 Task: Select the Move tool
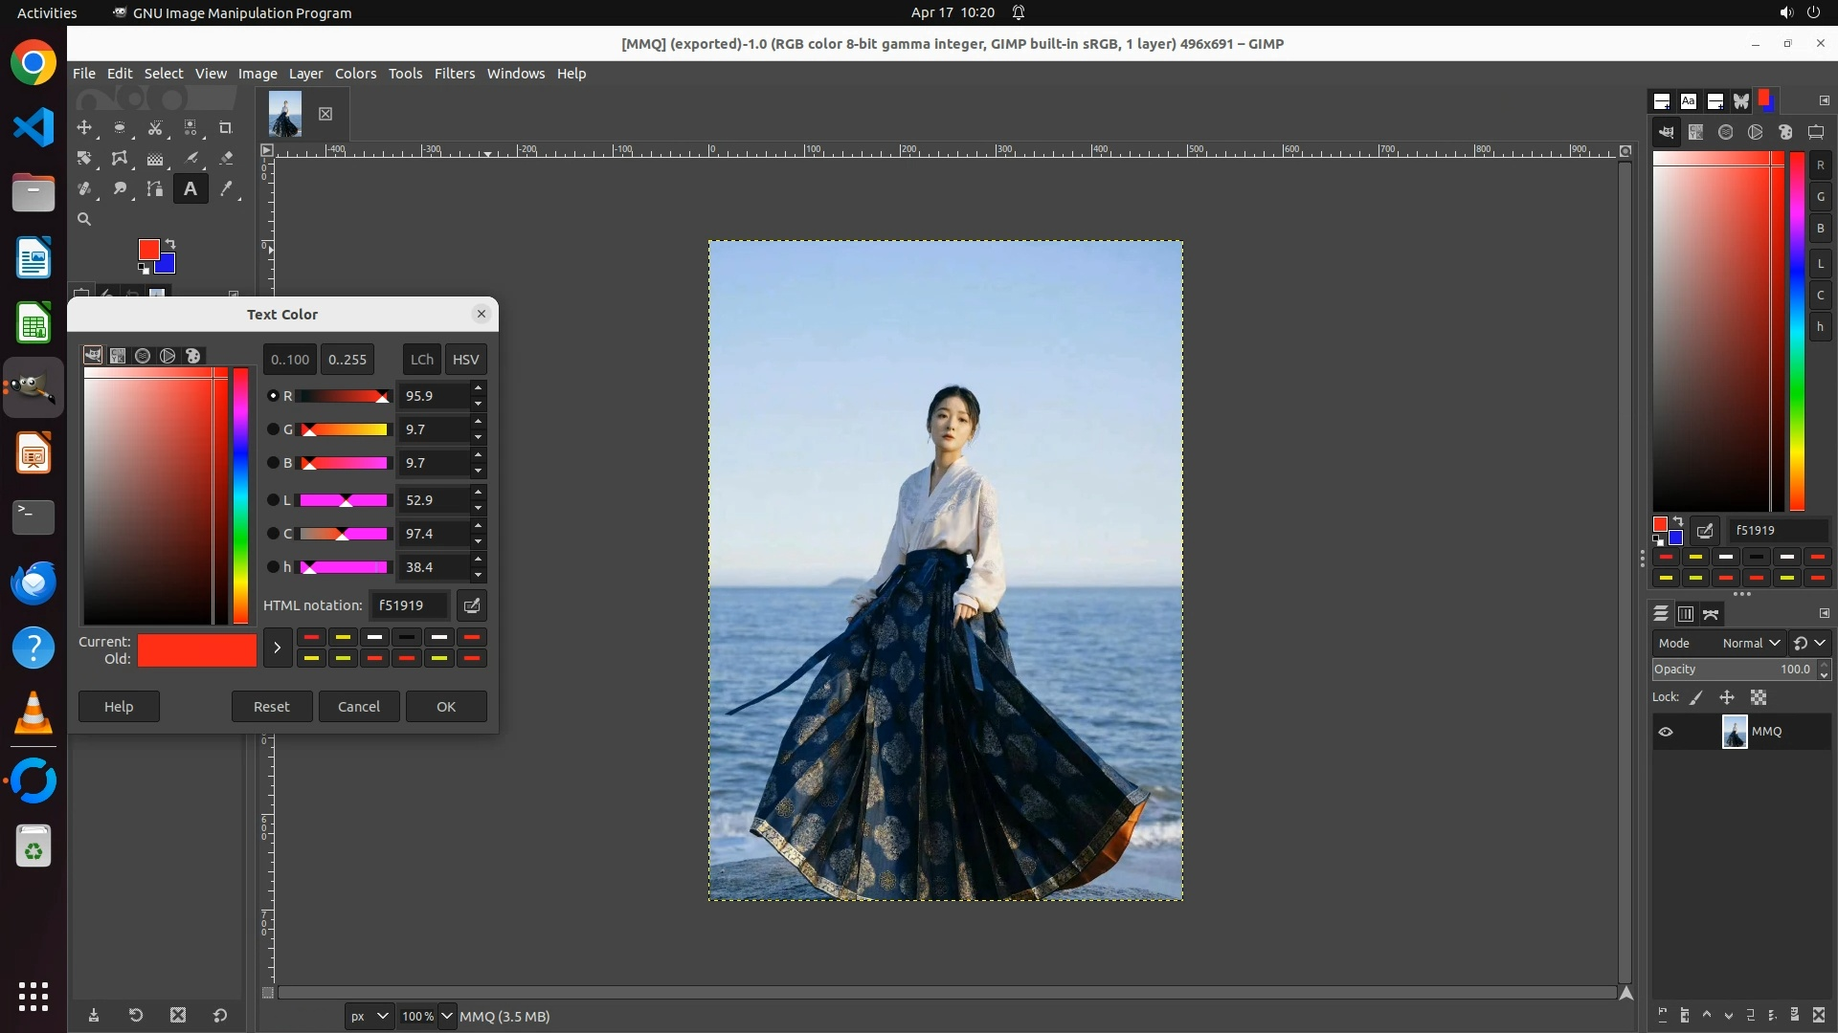tap(84, 128)
